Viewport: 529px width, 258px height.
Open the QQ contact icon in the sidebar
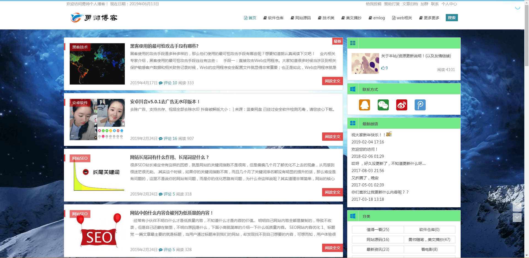[365, 105]
